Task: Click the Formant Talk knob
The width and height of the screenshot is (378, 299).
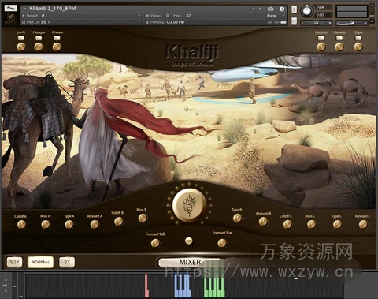Action: click(x=155, y=243)
